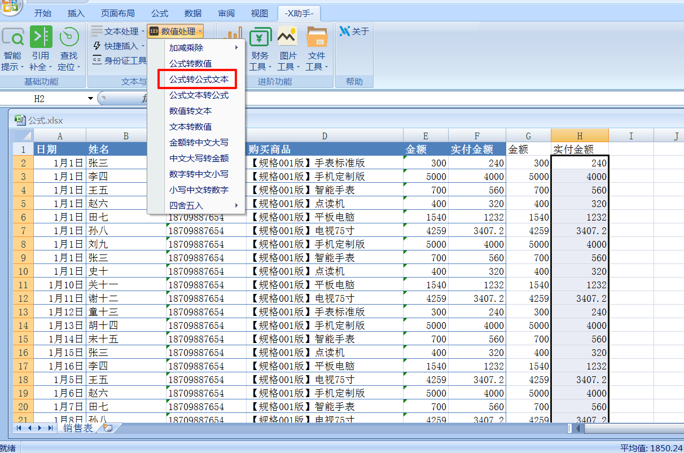Expand the 加减乘除 submenu
Image resolution: width=684 pixels, height=453 pixels.
pyautogui.click(x=196, y=48)
